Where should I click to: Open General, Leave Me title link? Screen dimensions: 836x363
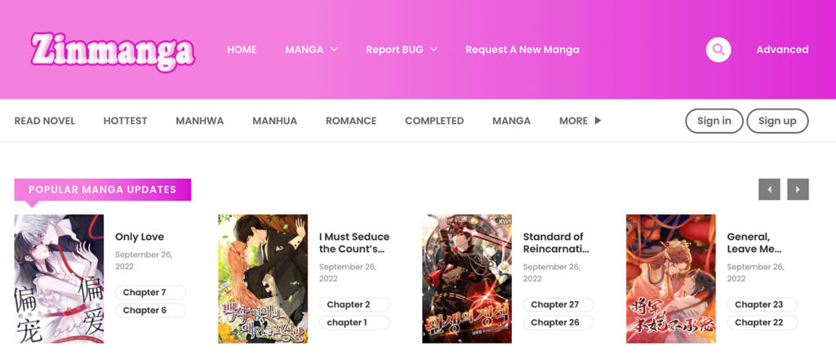[x=754, y=242]
